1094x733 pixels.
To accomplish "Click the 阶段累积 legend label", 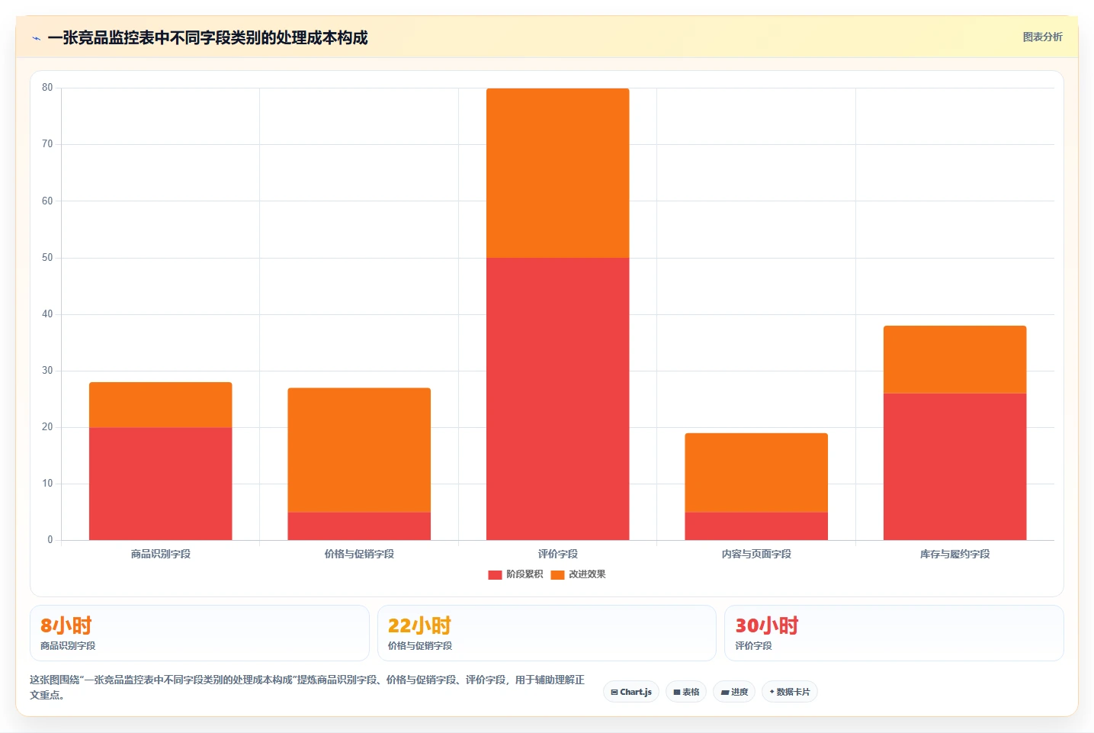I will coord(525,574).
